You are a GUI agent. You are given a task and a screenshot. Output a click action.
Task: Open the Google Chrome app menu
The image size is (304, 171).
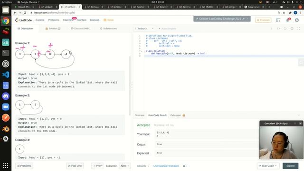pos(28,2)
